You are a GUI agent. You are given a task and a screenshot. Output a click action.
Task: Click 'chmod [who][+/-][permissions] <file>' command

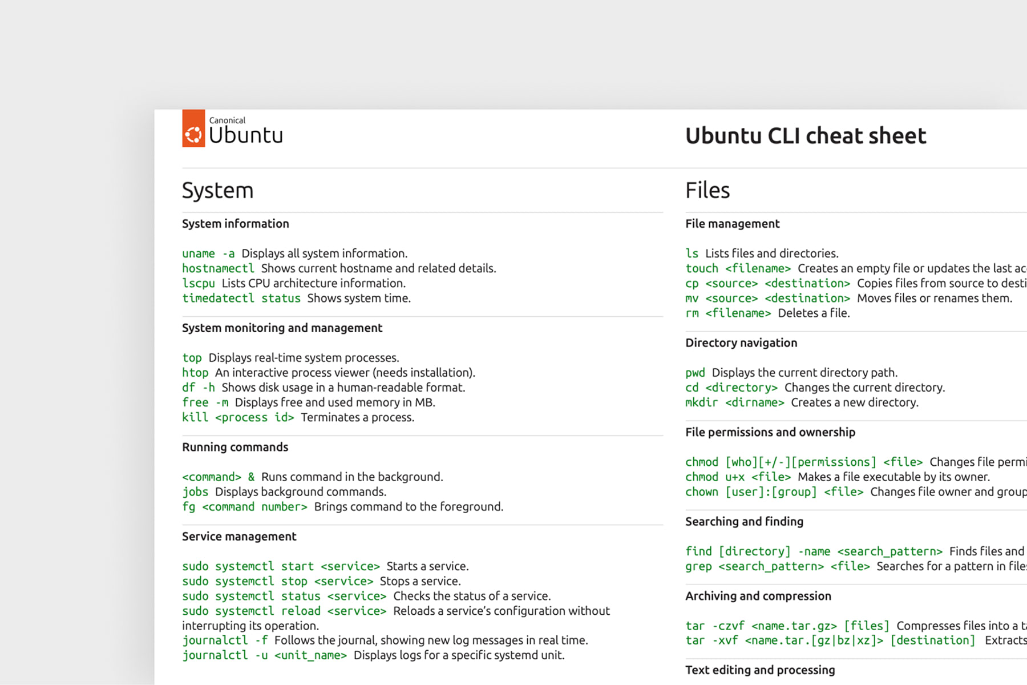point(804,462)
